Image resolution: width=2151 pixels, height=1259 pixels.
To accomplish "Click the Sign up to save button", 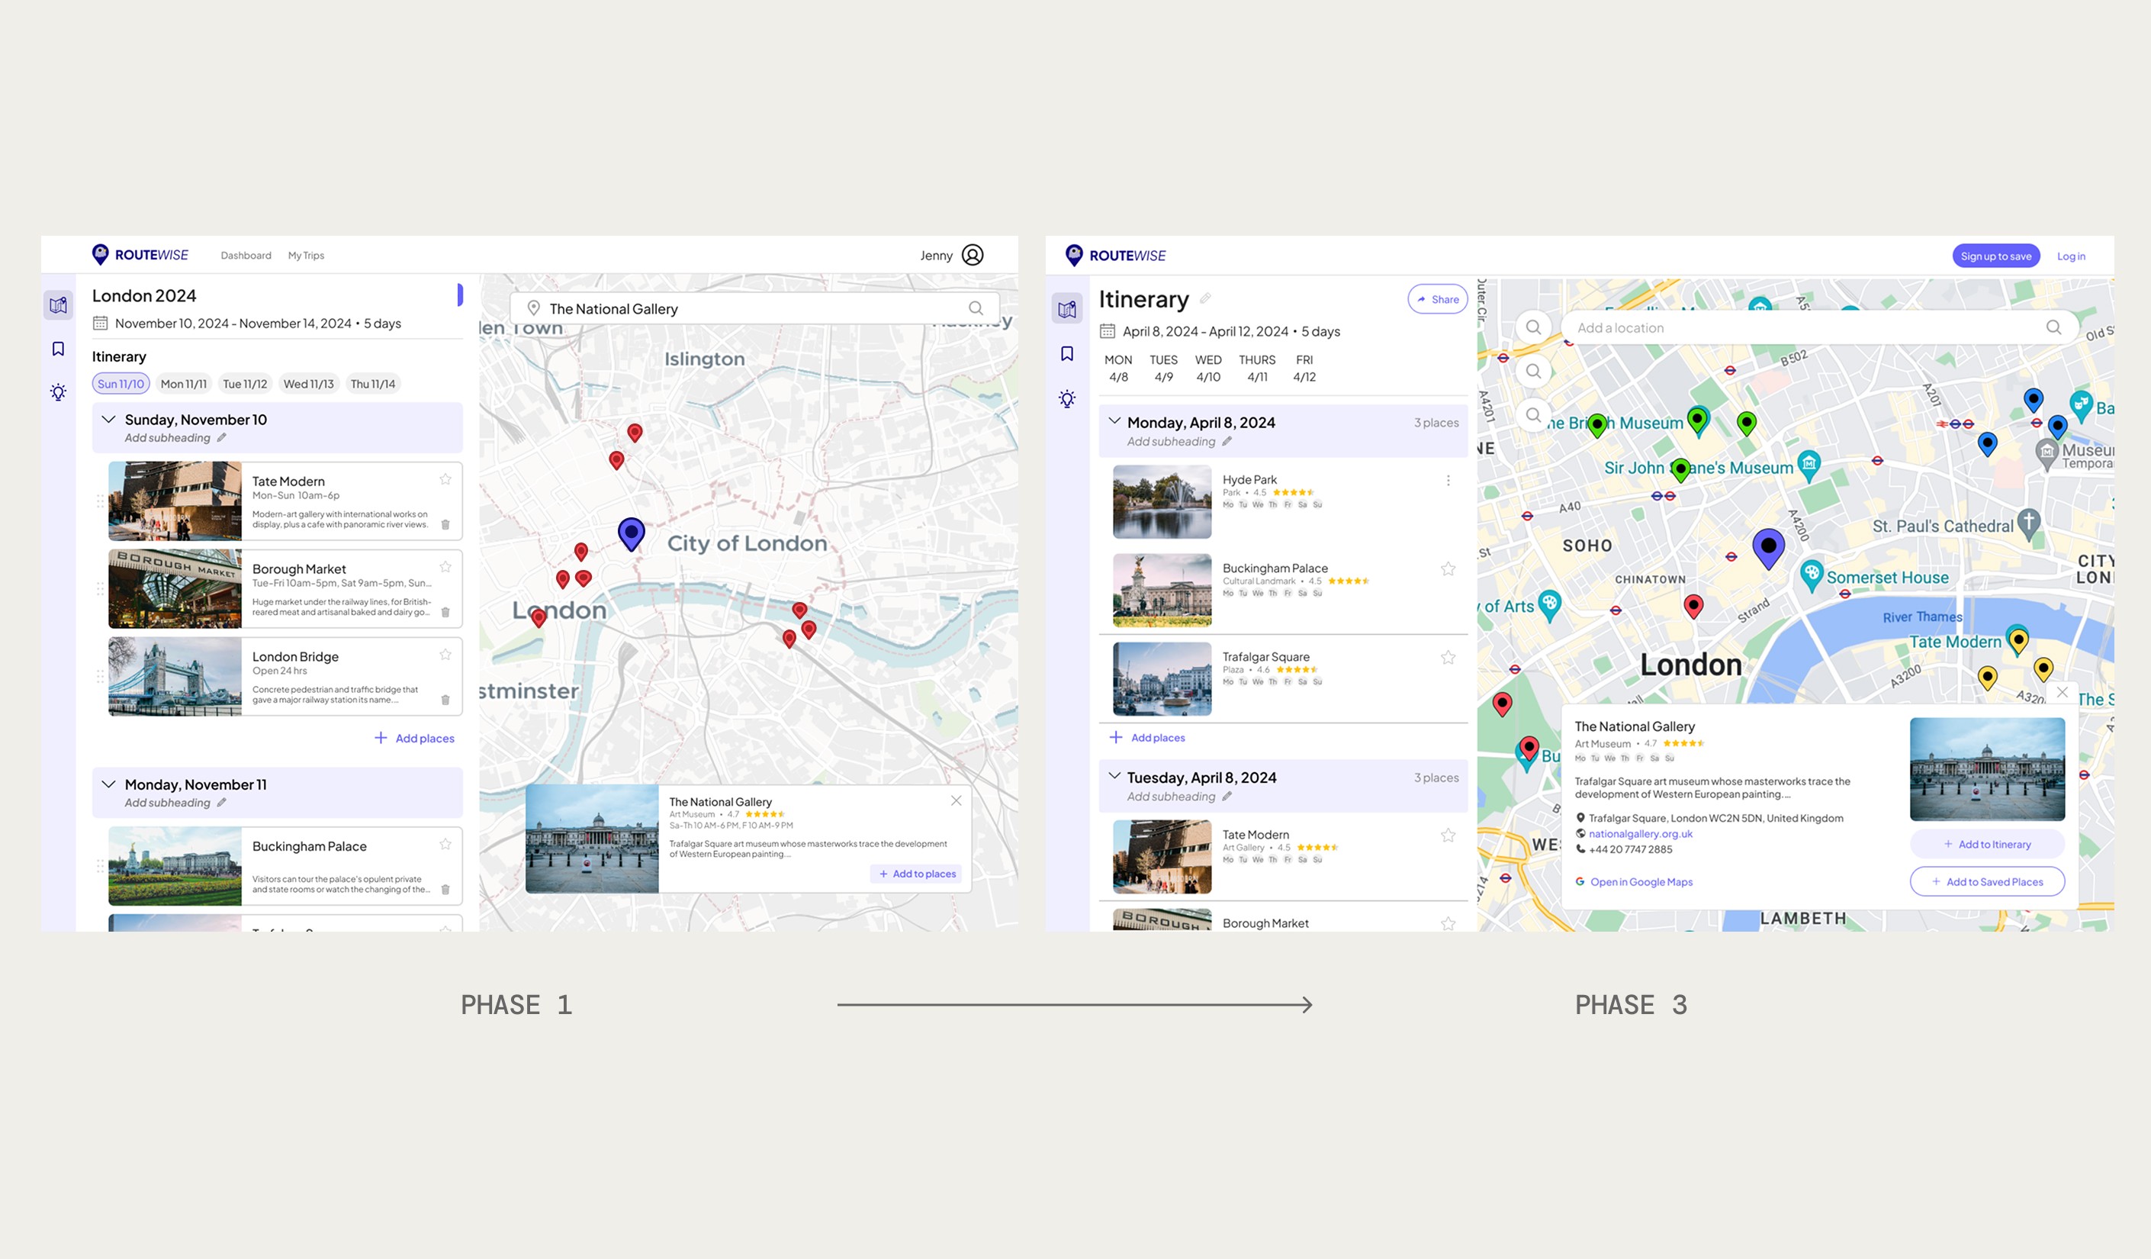I will click(1995, 256).
